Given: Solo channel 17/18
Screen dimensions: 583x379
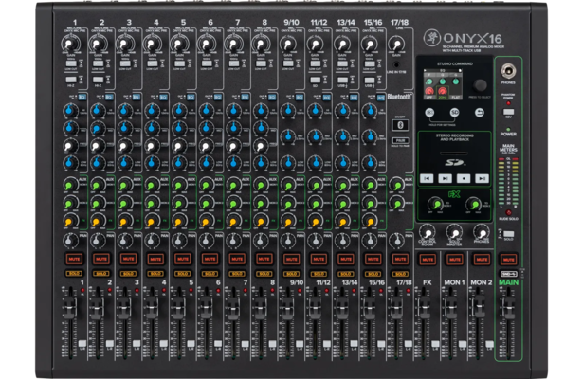Looking at the screenshot, I should coord(400,274).
